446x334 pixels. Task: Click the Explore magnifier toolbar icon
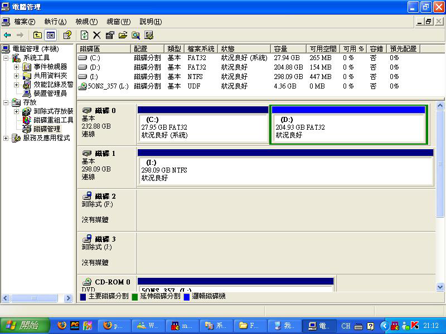(x=135, y=35)
